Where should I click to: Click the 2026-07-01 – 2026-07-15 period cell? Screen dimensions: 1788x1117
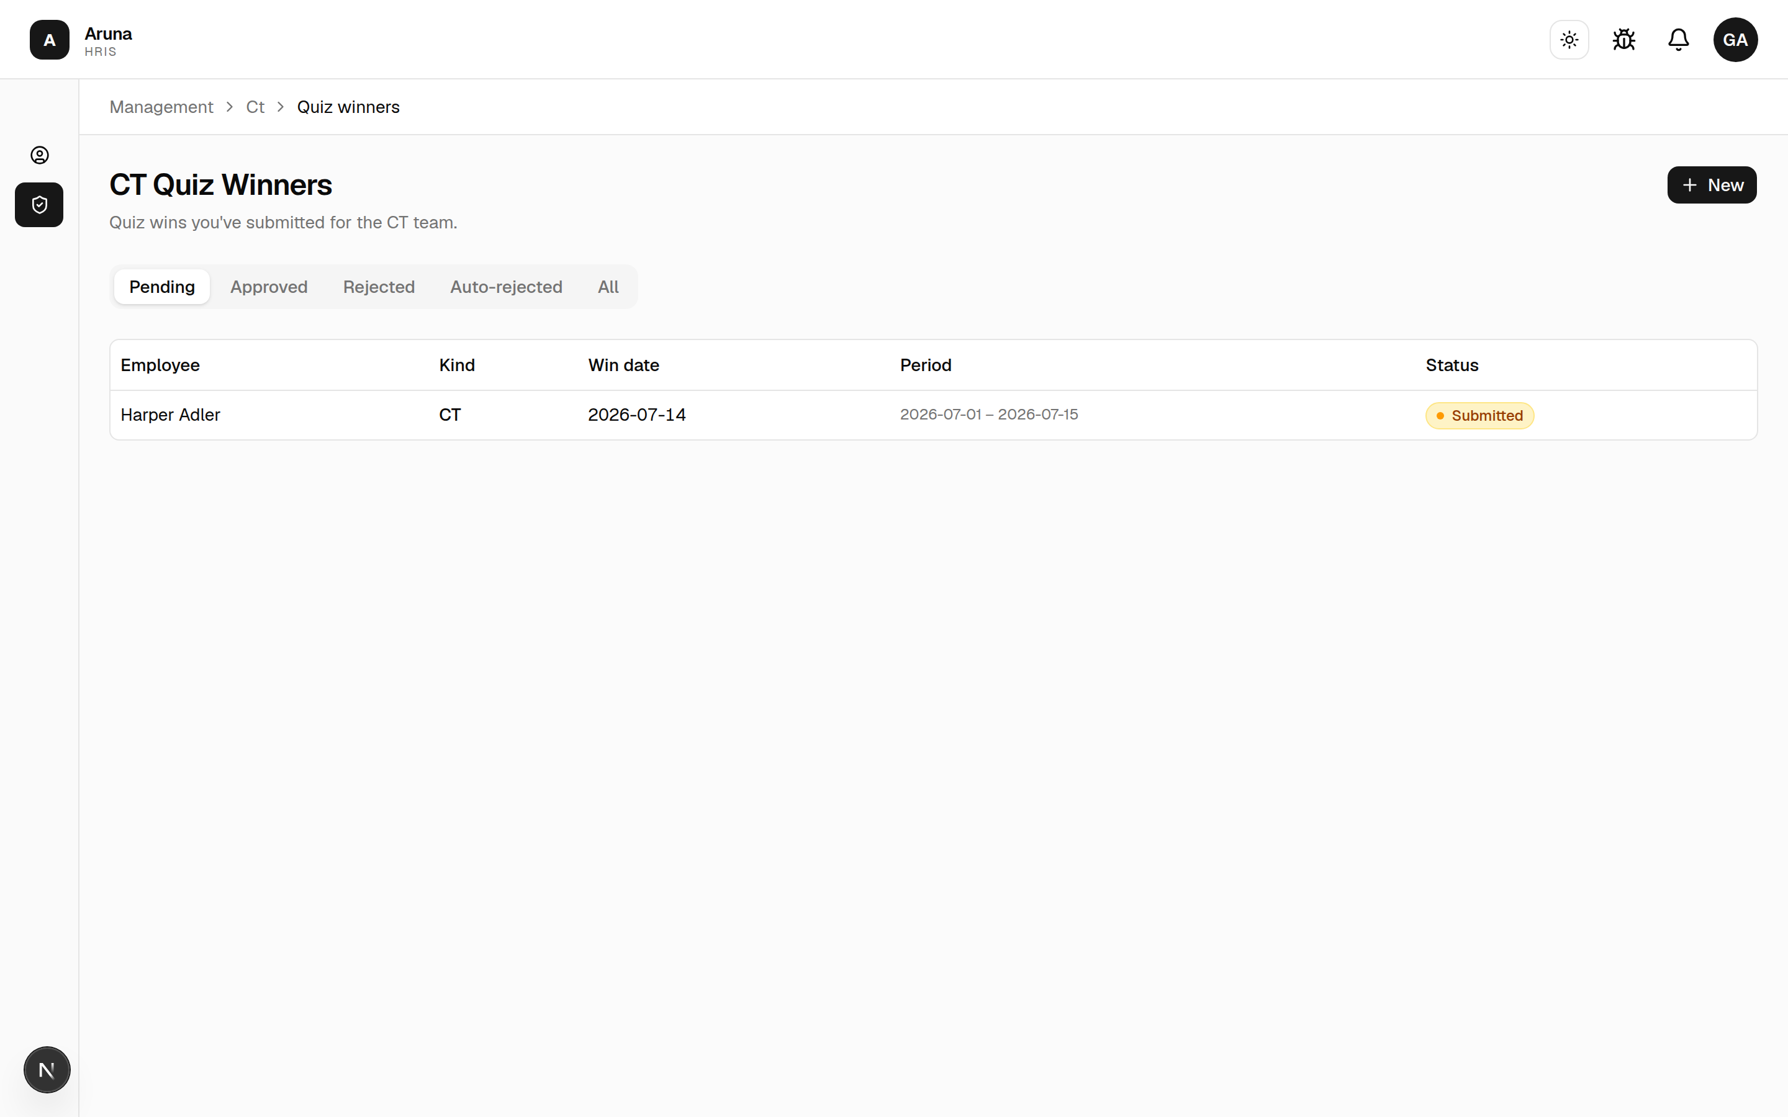pyautogui.click(x=988, y=415)
